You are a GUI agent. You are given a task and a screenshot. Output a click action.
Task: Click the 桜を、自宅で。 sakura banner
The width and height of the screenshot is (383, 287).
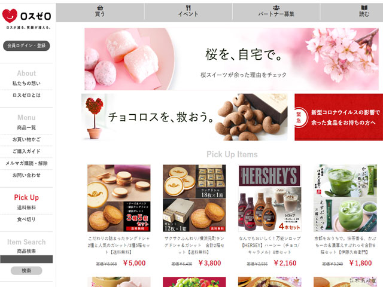232,59
